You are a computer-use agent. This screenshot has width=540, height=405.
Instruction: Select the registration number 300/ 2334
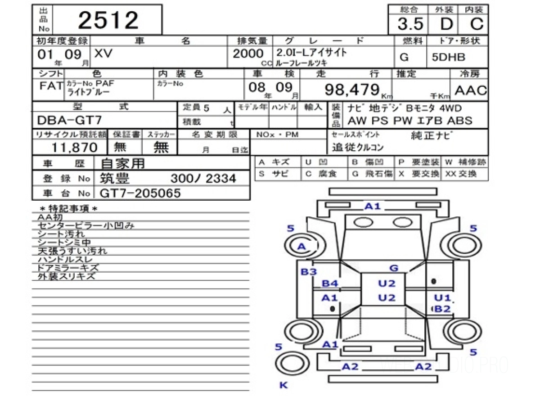point(203,179)
